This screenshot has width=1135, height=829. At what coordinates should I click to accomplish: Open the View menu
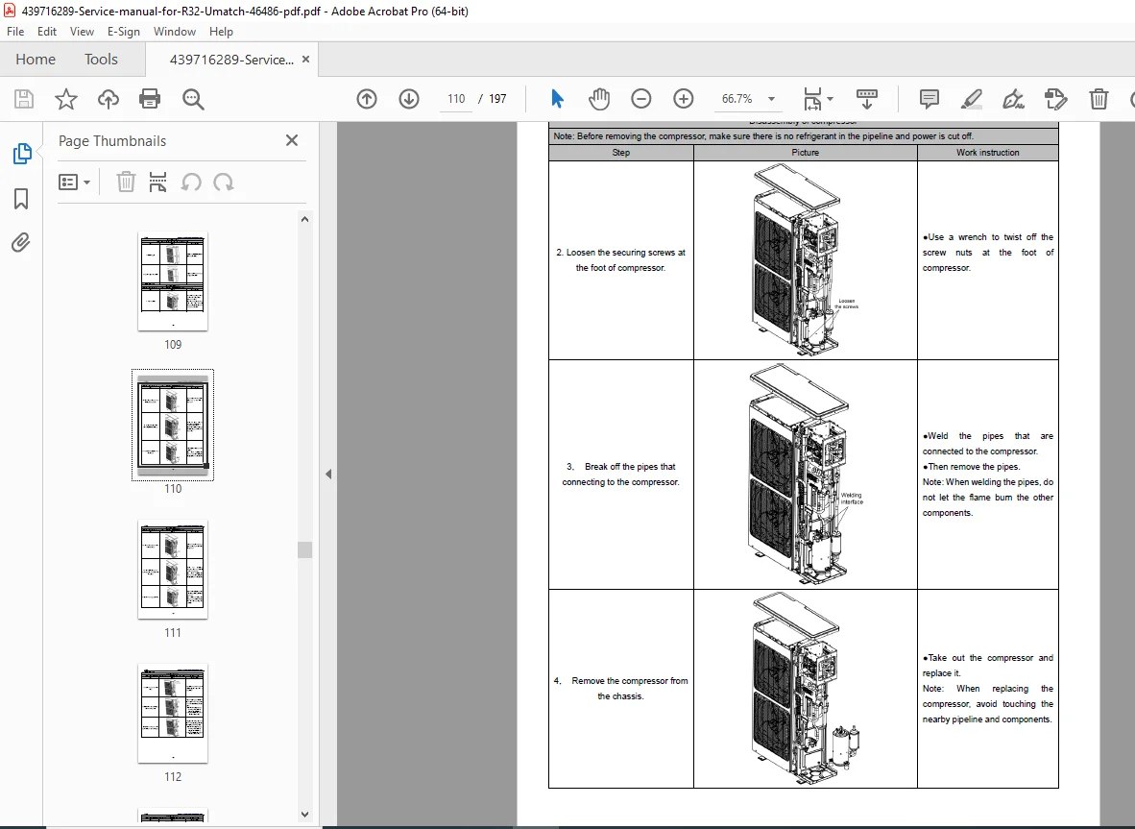tap(82, 32)
